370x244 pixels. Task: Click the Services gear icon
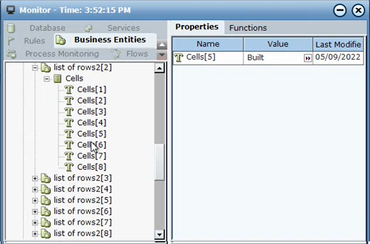89,28
